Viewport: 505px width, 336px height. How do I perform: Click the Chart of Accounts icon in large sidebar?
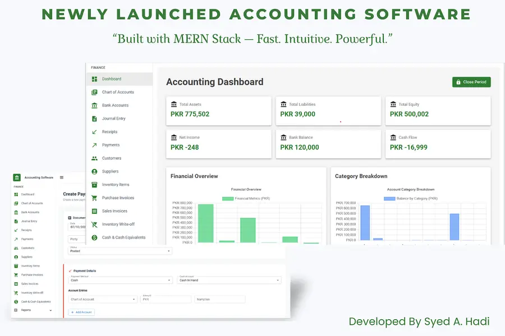[x=94, y=92]
